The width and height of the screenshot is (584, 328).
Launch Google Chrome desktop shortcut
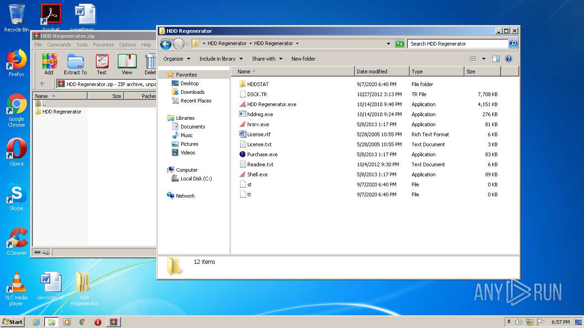click(16, 110)
